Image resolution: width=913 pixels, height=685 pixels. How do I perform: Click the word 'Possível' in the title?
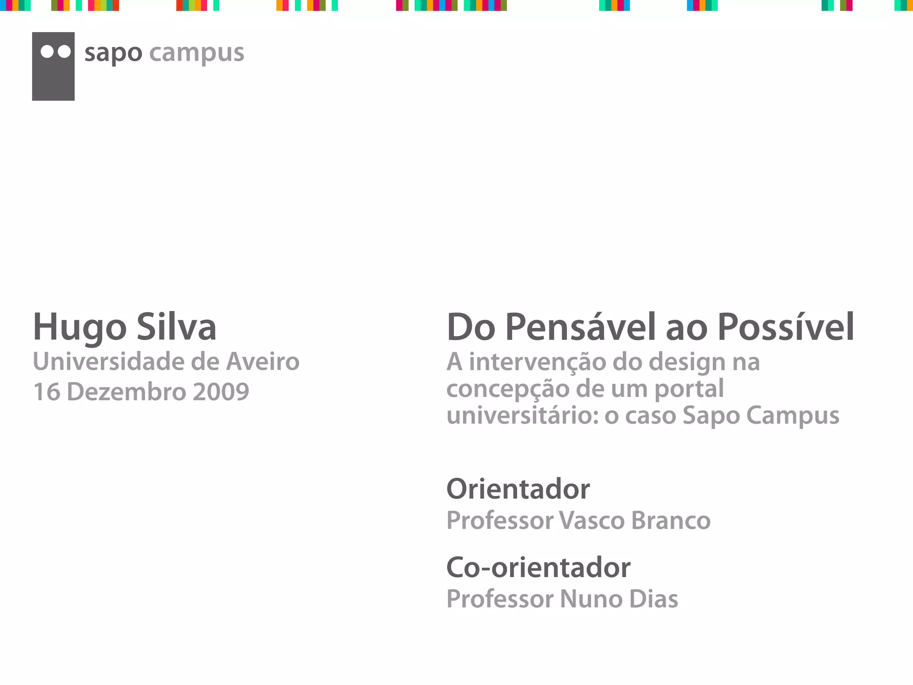tap(786, 327)
